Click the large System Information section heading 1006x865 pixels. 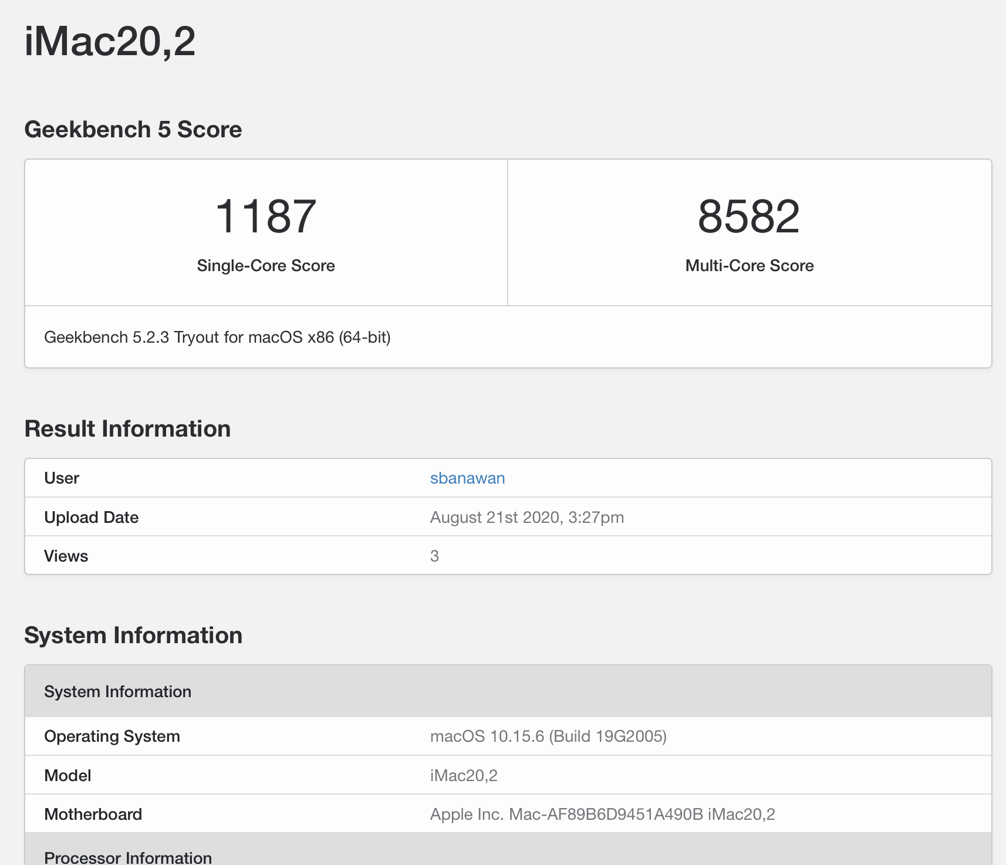[x=133, y=636]
